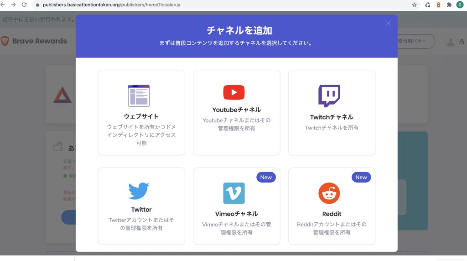Click the Brave Rewards header text

(x=39, y=41)
